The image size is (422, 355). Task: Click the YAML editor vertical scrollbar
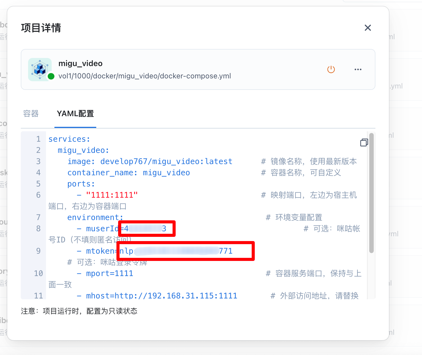pos(371,193)
